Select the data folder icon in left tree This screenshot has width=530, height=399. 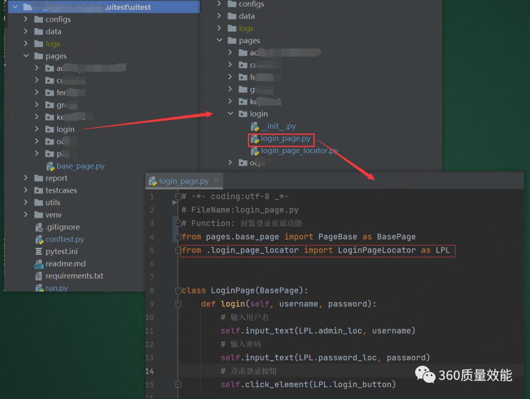pos(39,31)
